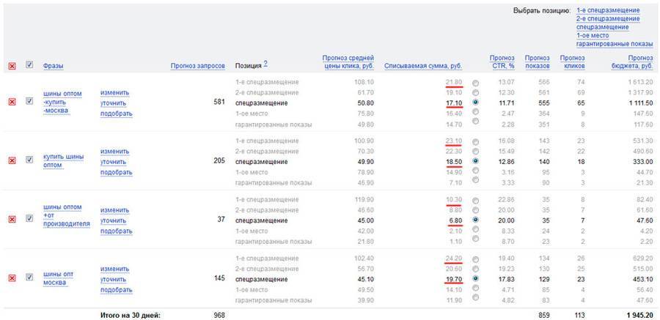Click 'подобрать' for 'шины опт москва'
660x320 pixels.
point(116,290)
